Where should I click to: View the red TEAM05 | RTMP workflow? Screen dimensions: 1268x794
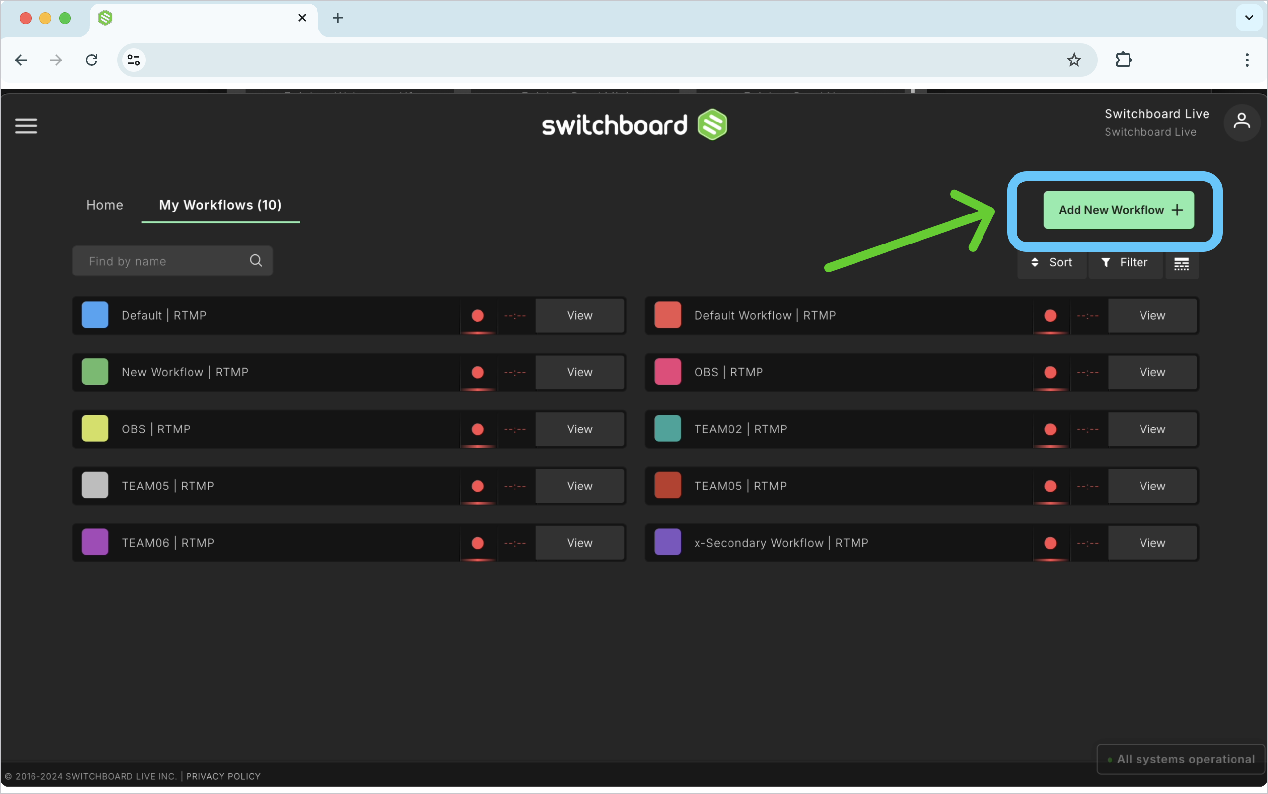click(x=1152, y=486)
